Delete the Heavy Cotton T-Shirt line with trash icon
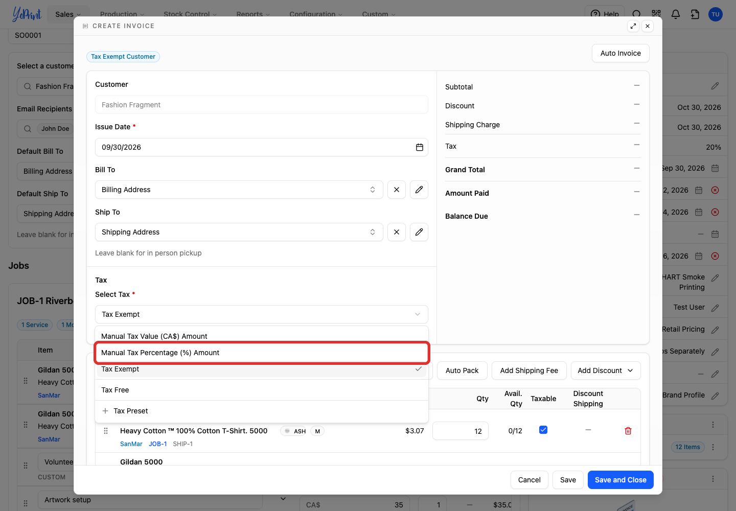736x511 pixels. click(628, 431)
